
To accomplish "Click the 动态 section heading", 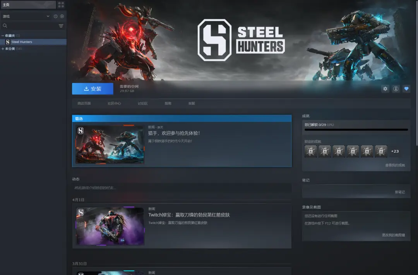I will tap(76, 179).
